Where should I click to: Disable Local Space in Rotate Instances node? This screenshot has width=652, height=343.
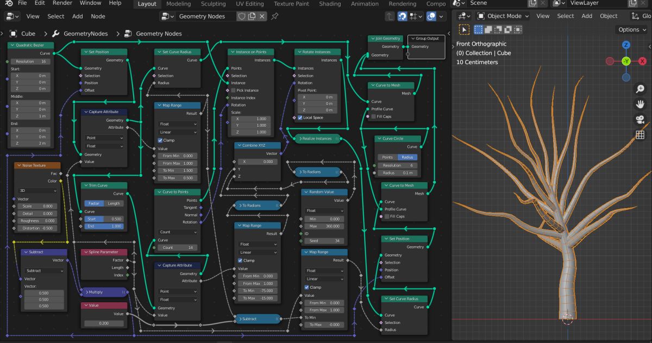pos(300,118)
